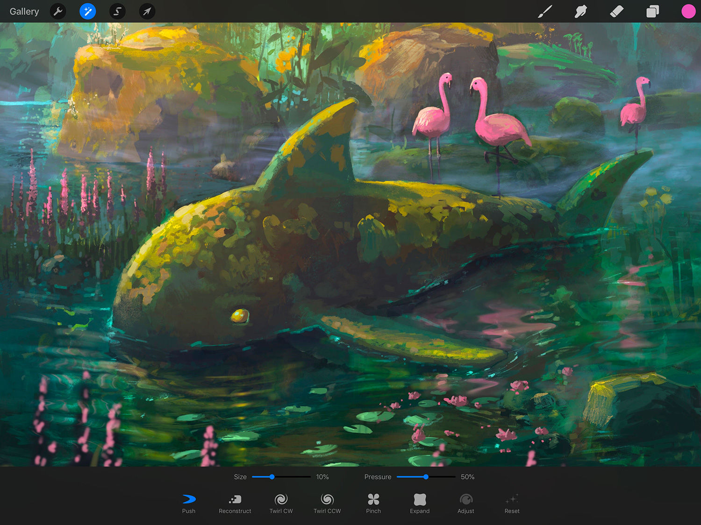Image resolution: width=701 pixels, height=525 pixels.
Task: Select the Paint brush tool
Action: click(x=545, y=11)
